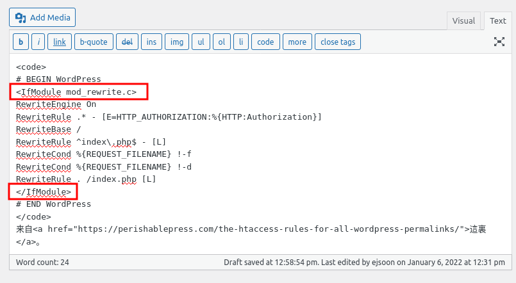Switch to the Visual editor tab

463,20
